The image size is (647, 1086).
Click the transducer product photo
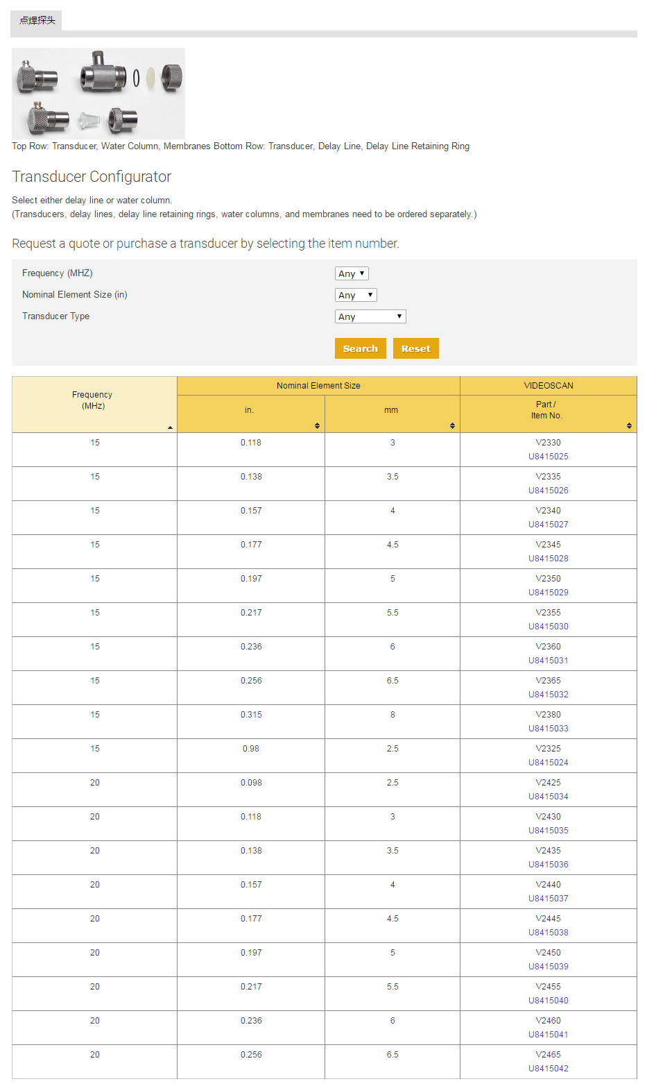click(98, 94)
